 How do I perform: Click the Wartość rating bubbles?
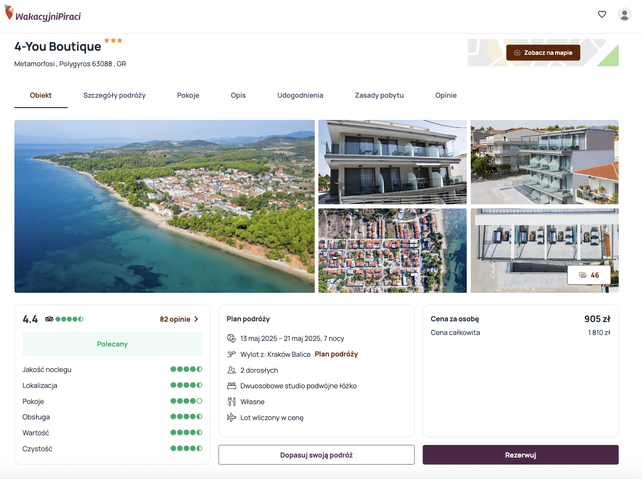click(186, 432)
